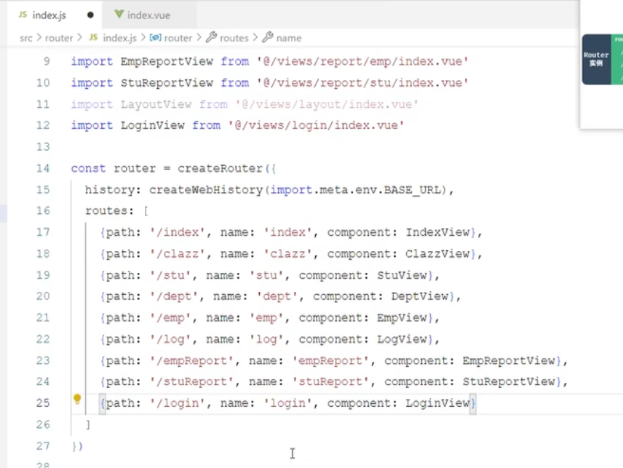Click the '/clazz' path string
This screenshot has width=623, height=468.
tap(178, 254)
